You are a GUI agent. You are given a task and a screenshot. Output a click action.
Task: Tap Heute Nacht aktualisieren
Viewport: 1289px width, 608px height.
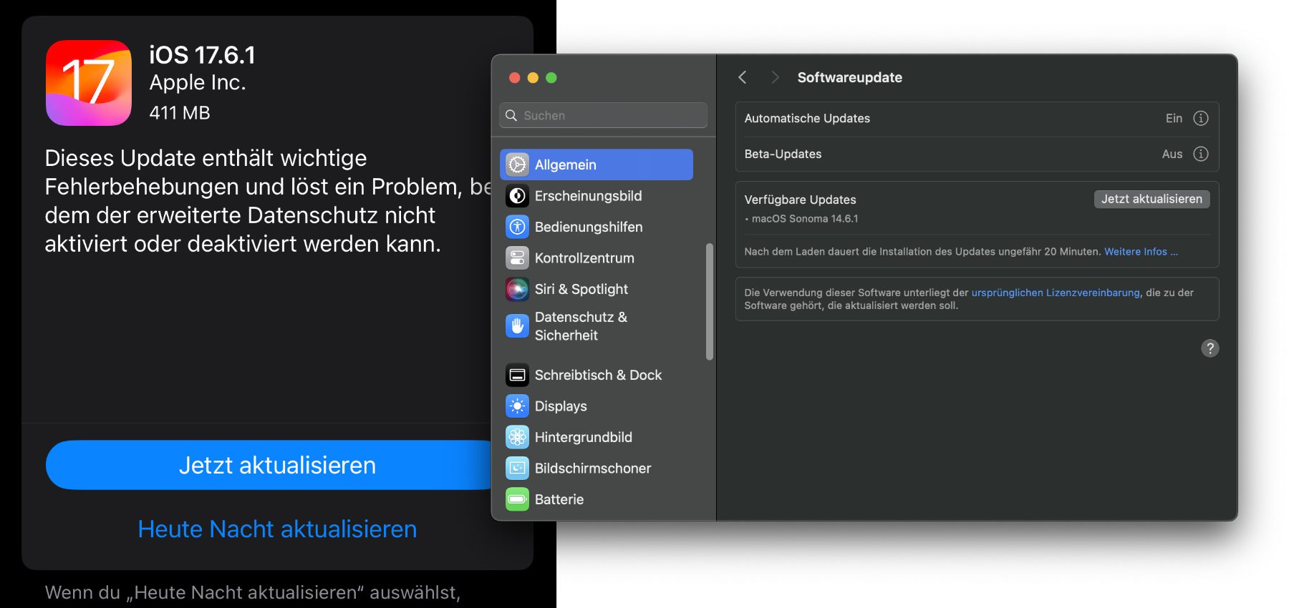click(277, 529)
